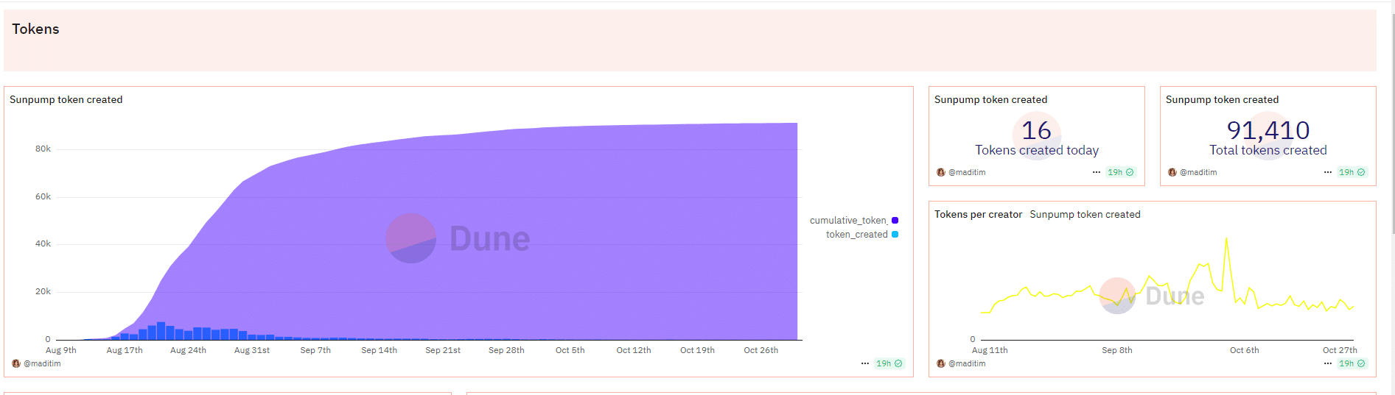Viewport: 1395px width, 395px height.
Task: Toggle the token_created legend swatch
Action: point(895,235)
